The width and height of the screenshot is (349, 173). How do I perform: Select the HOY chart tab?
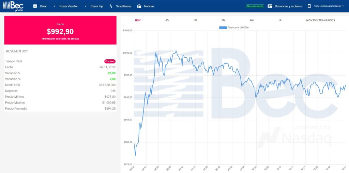(138, 20)
